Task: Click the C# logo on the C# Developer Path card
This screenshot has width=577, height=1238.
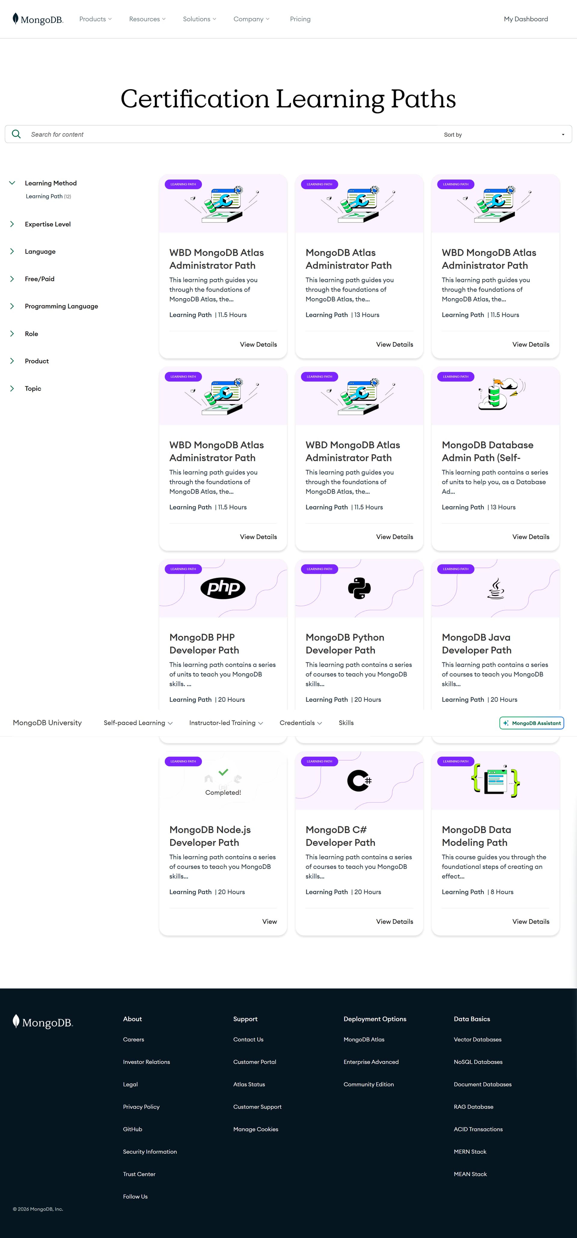Action: pyautogui.click(x=359, y=781)
